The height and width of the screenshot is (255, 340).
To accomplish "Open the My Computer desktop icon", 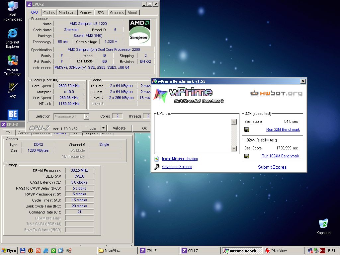I will tap(13, 11).
